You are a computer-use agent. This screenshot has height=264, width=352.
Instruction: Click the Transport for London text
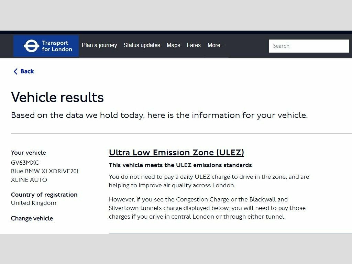57,46
